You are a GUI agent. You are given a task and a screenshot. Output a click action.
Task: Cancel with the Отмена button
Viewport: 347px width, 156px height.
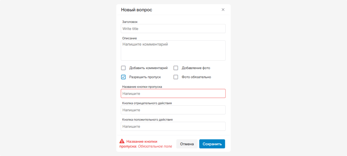[x=187, y=144]
